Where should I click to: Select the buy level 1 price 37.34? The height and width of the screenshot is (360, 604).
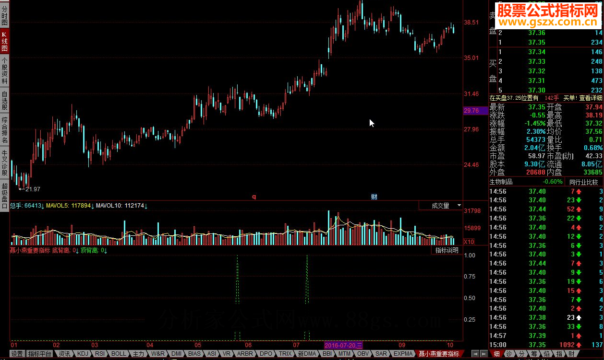pyautogui.click(x=536, y=52)
